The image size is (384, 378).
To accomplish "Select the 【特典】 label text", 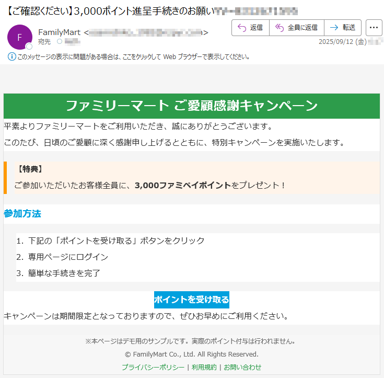I will (x=30, y=169).
